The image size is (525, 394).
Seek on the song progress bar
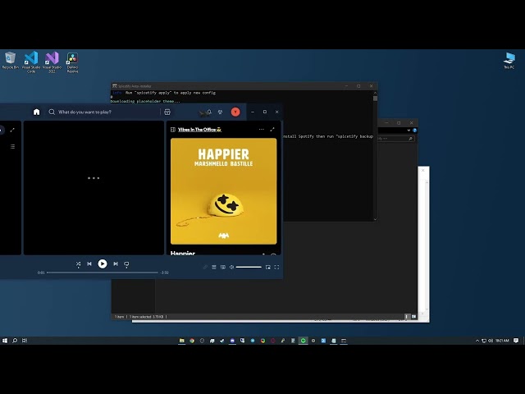(103, 273)
